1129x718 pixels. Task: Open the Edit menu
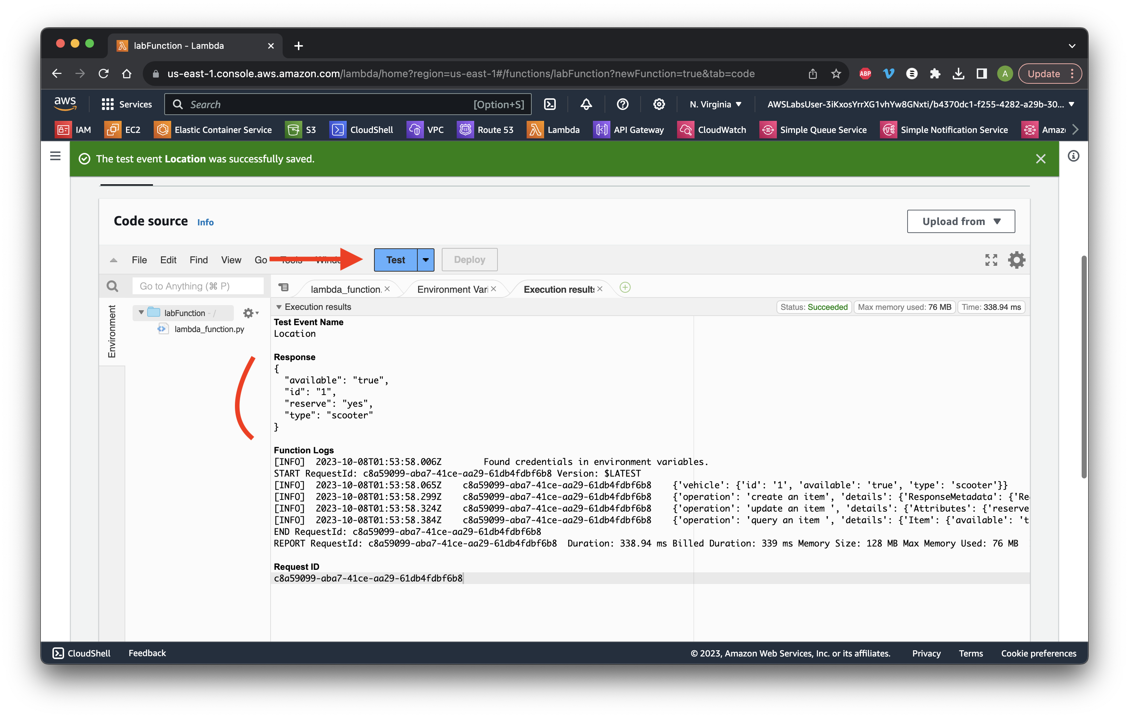pyautogui.click(x=168, y=260)
